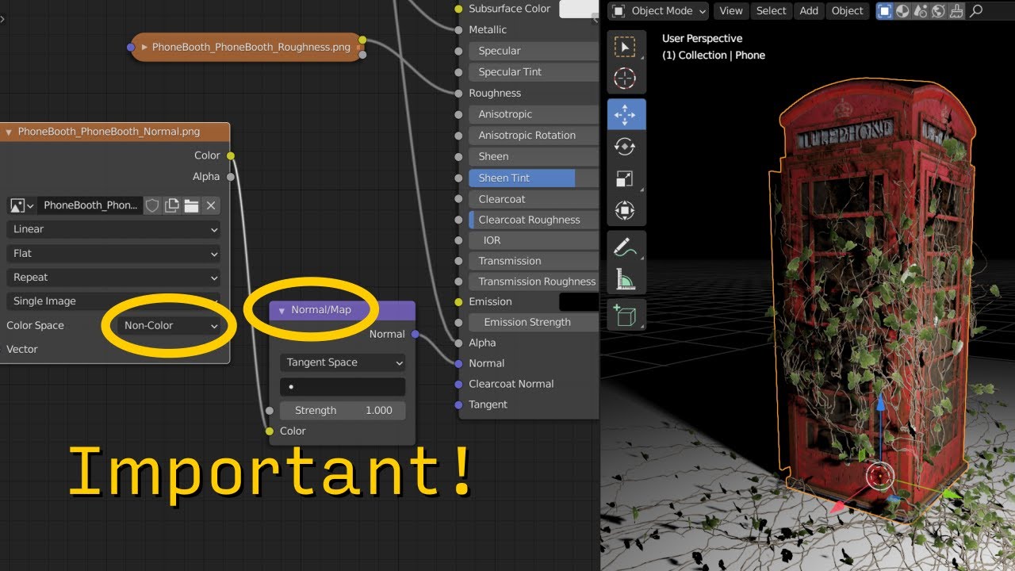Viewport: 1015px width, 571px height.
Task: Open the Add menu in viewport
Action: (809, 11)
